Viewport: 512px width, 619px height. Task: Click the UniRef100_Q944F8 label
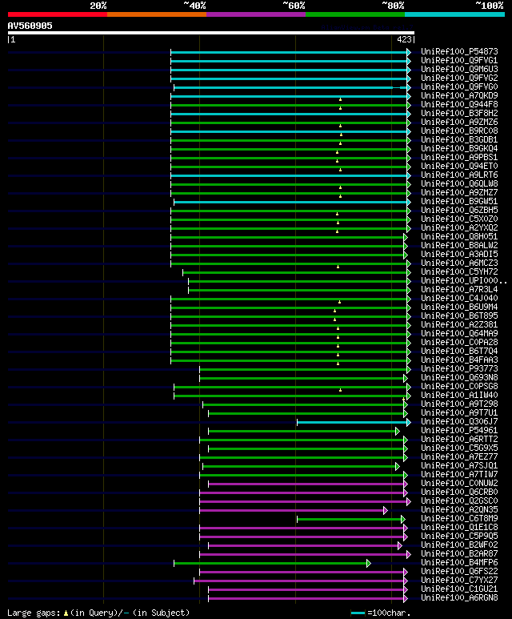[459, 105]
